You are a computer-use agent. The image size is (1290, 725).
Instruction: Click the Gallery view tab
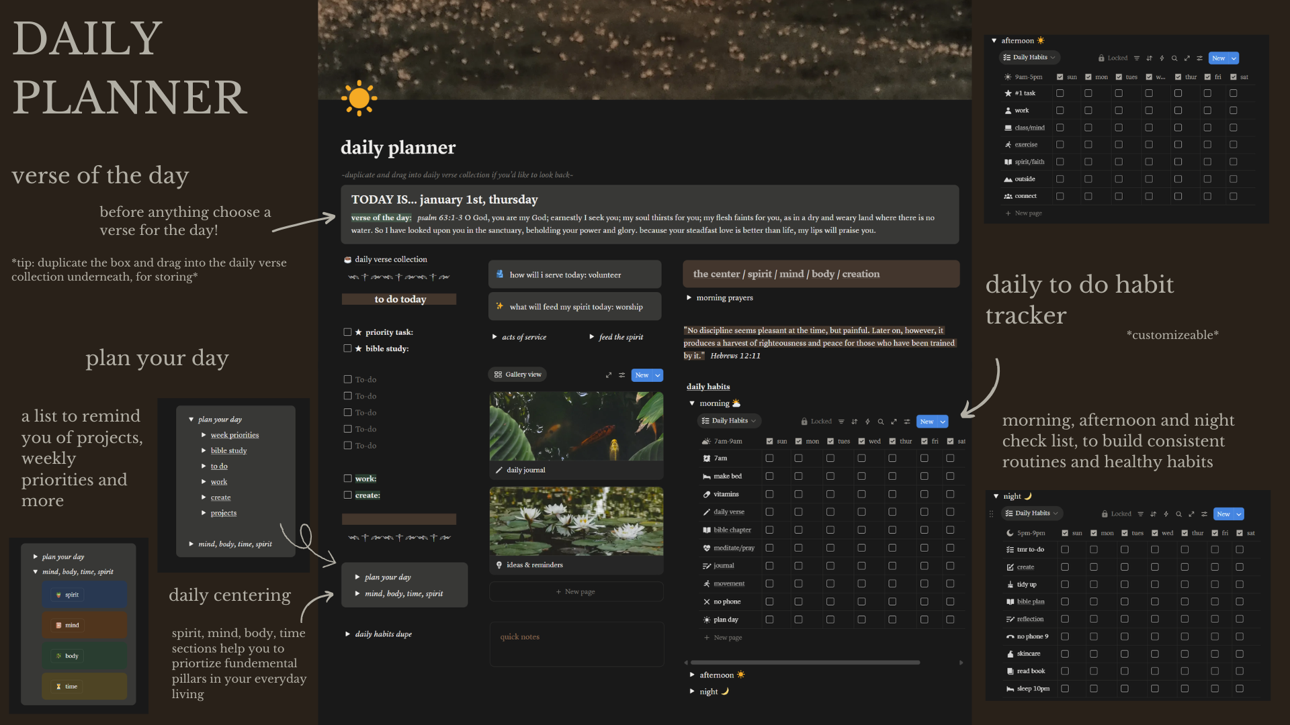pos(517,375)
